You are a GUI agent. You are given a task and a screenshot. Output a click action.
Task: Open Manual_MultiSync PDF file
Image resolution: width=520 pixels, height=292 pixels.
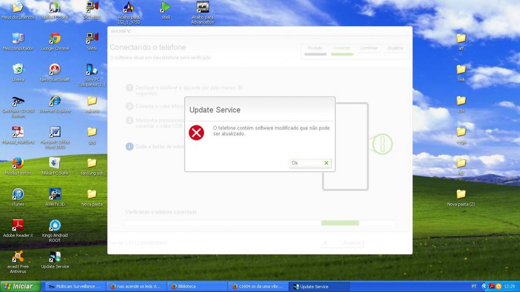coord(18,135)
